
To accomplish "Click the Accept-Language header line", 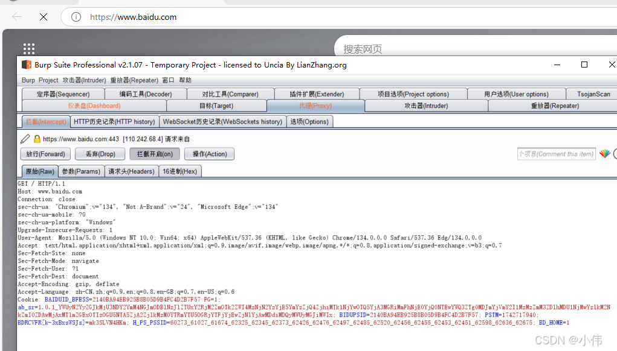I will pos(126,292).
